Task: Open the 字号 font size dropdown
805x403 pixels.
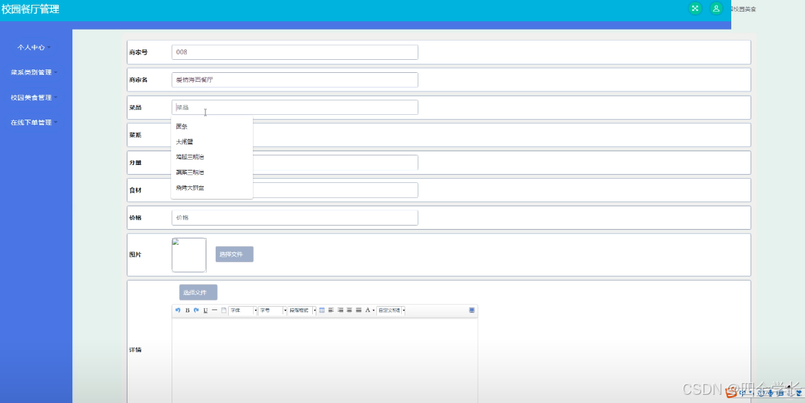Action: [273, 310]
